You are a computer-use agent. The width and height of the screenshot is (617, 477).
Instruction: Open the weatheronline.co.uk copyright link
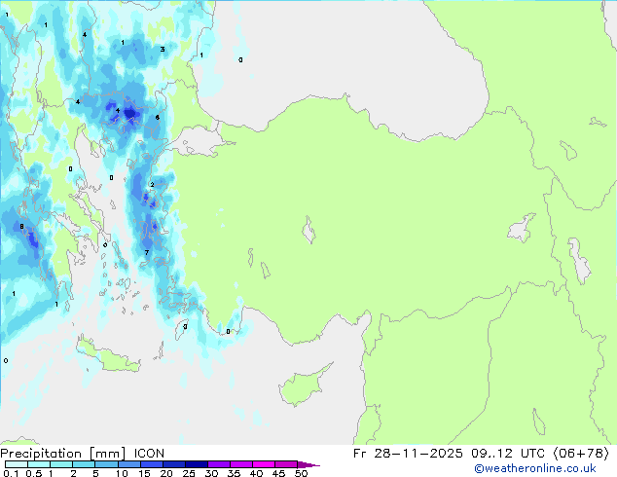click(x=534, y=468)
